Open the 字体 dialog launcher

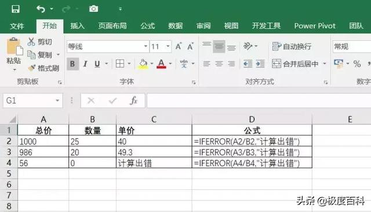click(x=194, y=82)
